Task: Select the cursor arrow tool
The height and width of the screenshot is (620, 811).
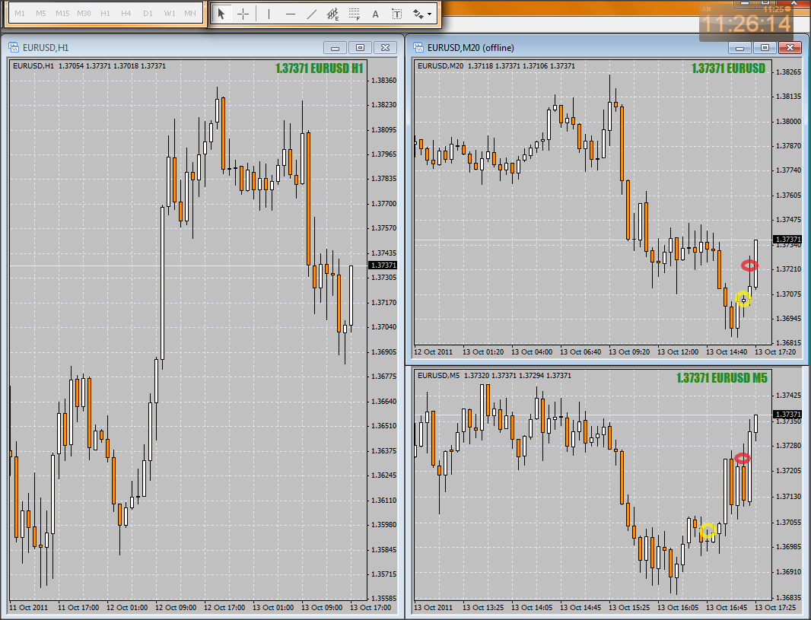Action: point(221,14)
